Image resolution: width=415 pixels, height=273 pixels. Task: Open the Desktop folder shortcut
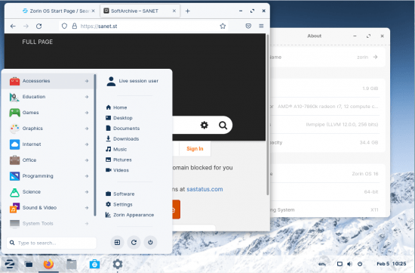pos(118,118)
